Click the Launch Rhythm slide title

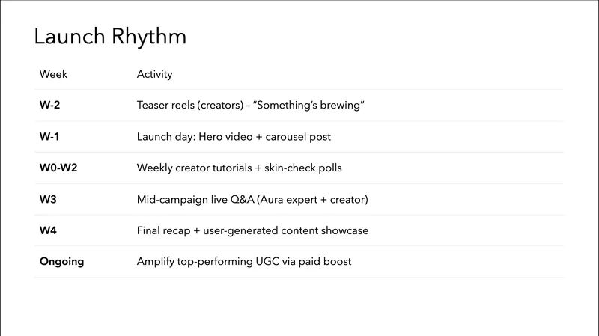point(110,37)
